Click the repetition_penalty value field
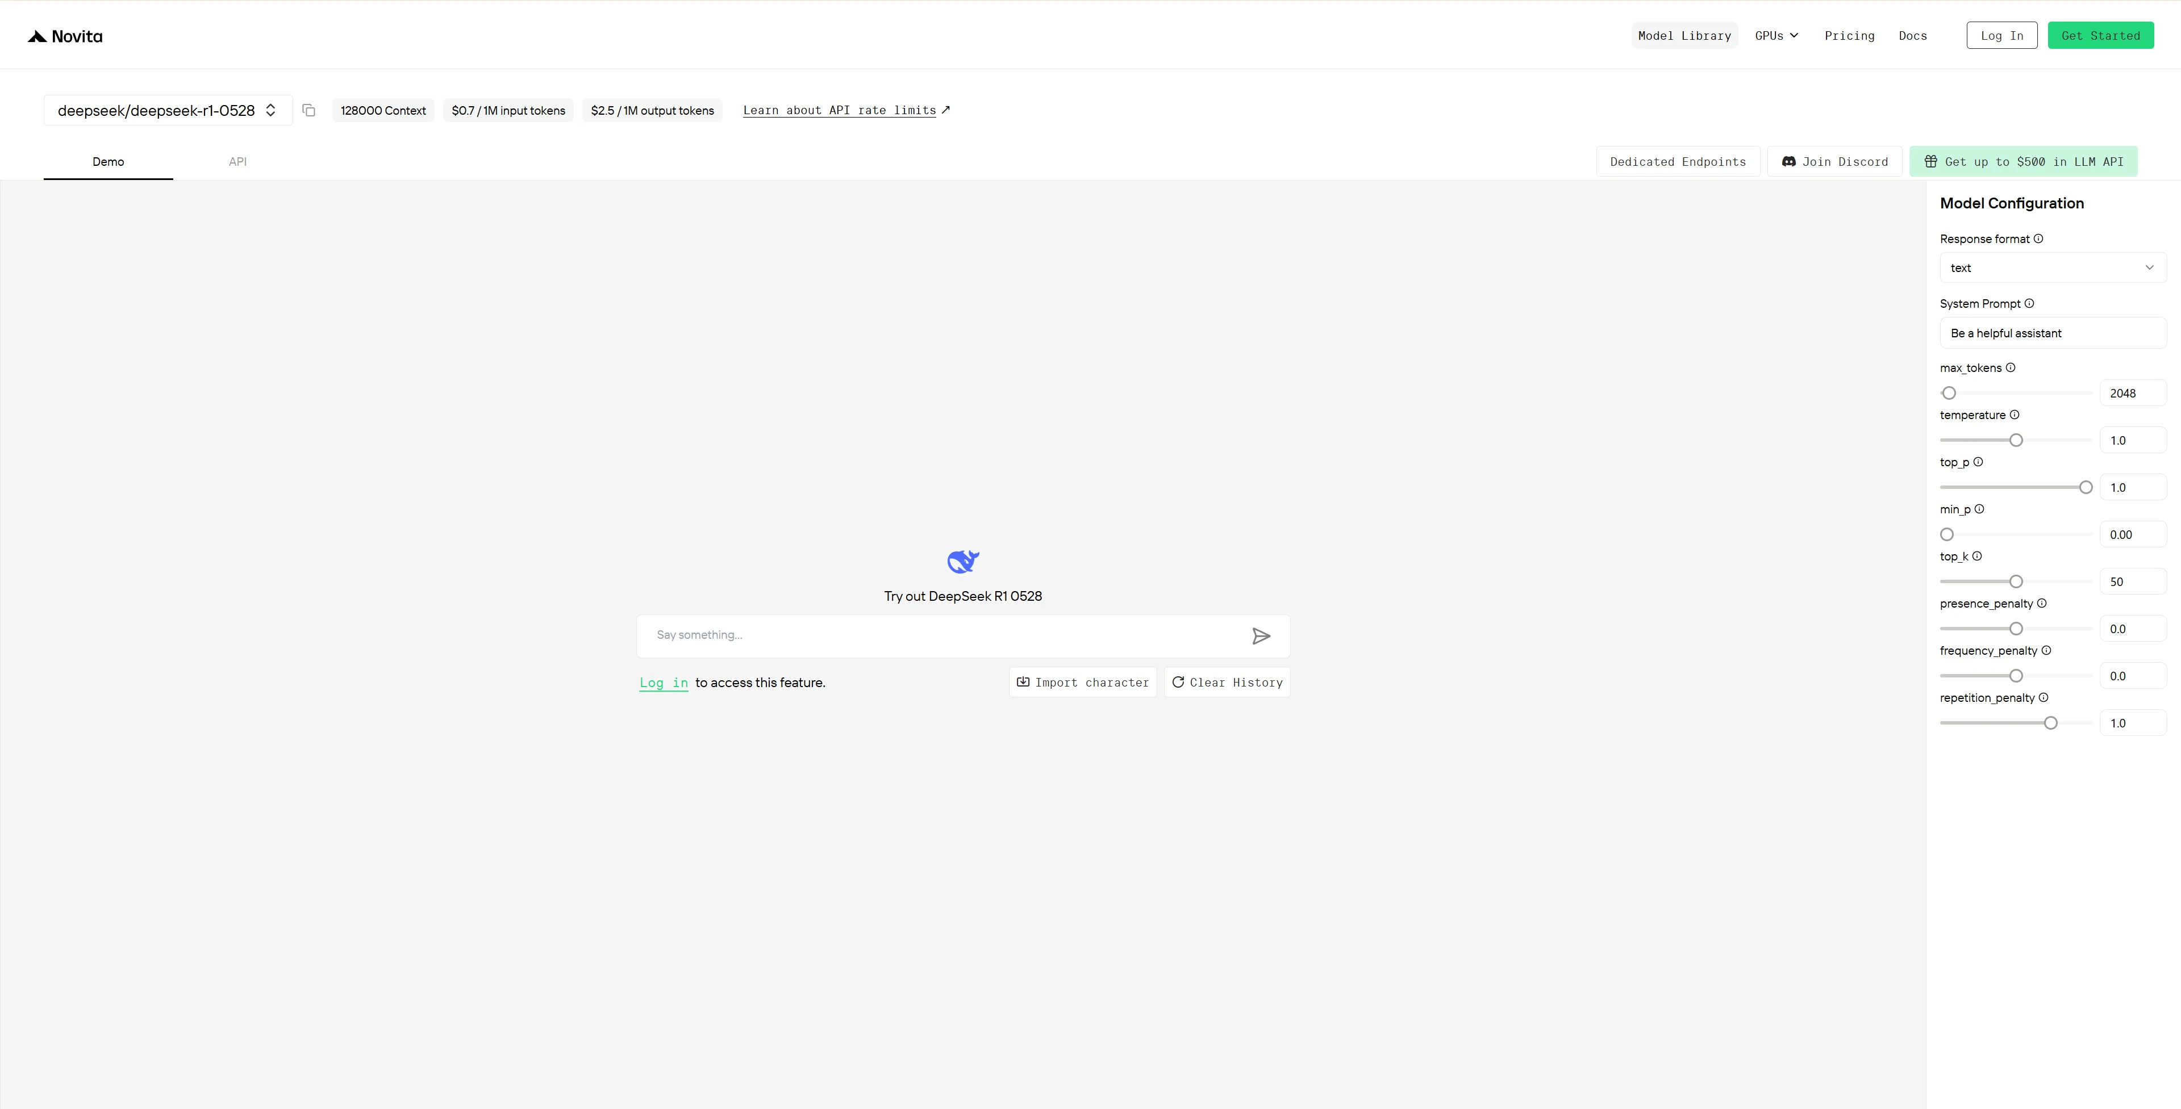This screenshot has width=2181, height=1109. coord(2133,723)
